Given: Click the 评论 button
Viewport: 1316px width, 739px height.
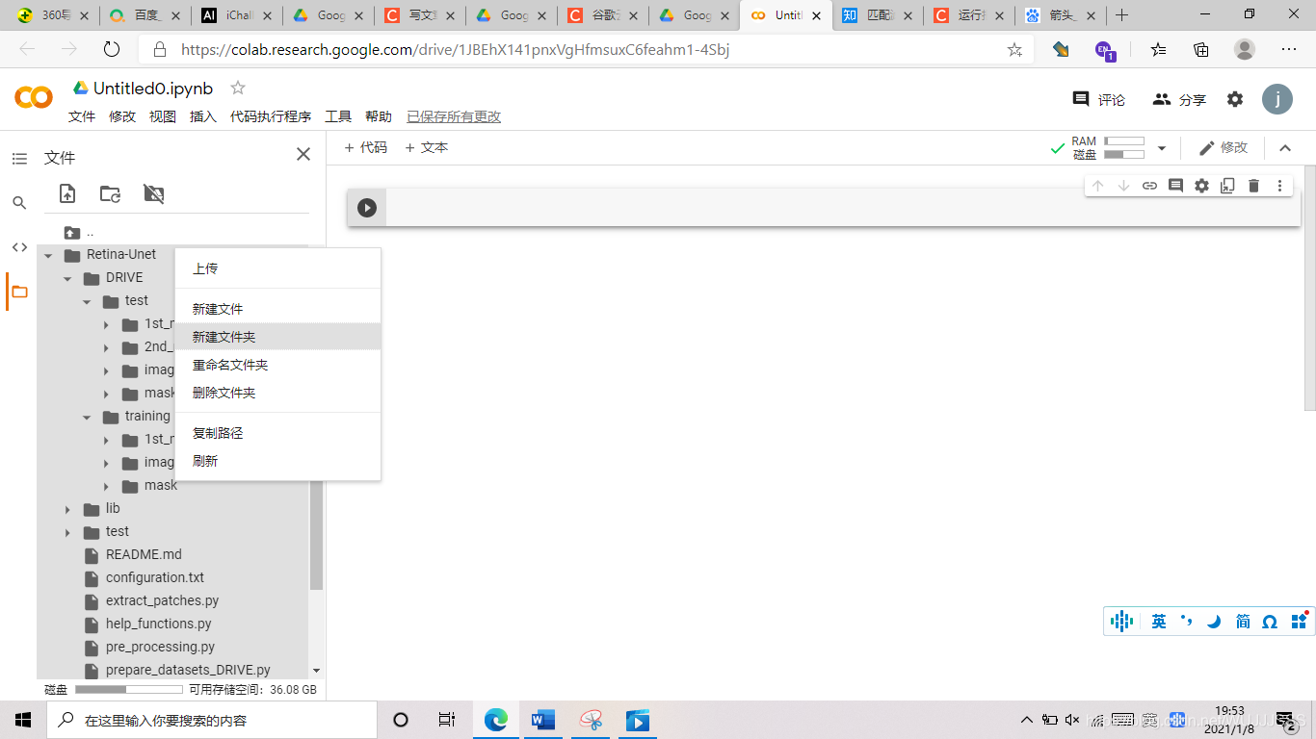Looking at the screenshot, I should [1099, 99].
